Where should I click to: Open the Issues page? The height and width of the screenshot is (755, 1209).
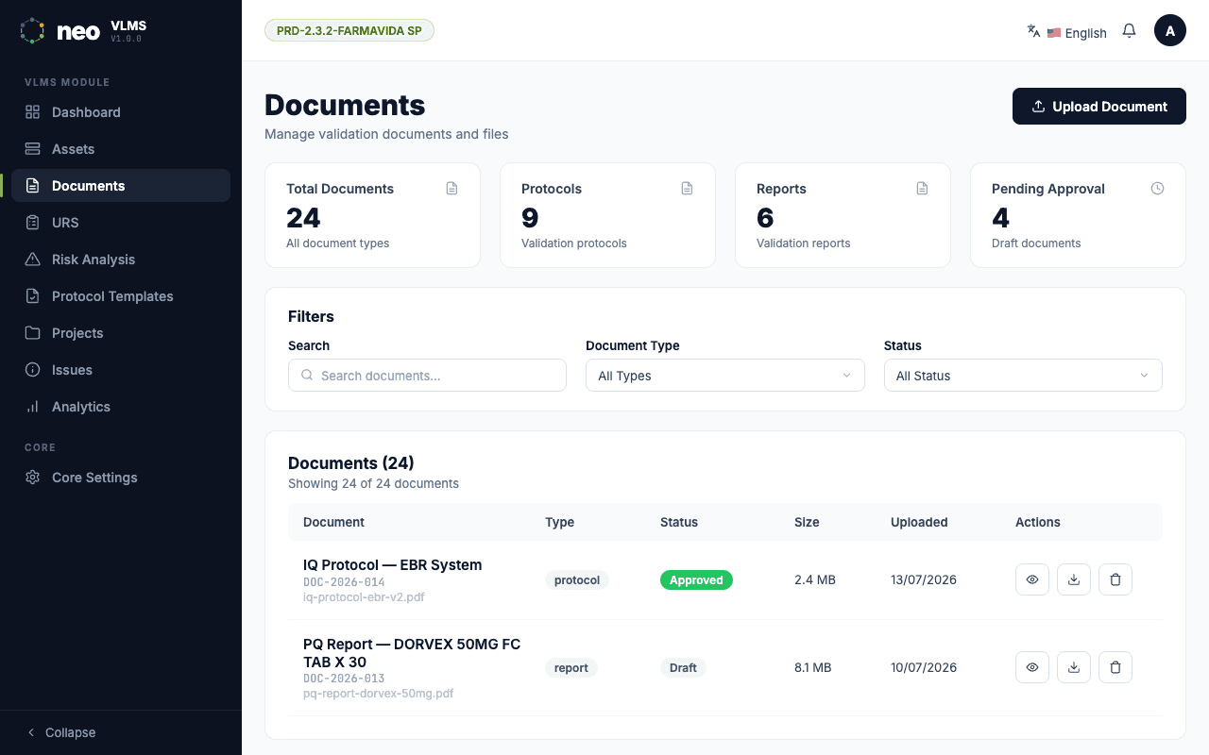[121, 370]
